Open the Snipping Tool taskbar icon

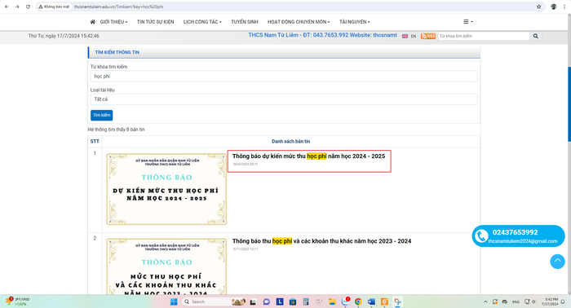click(397, 301)
